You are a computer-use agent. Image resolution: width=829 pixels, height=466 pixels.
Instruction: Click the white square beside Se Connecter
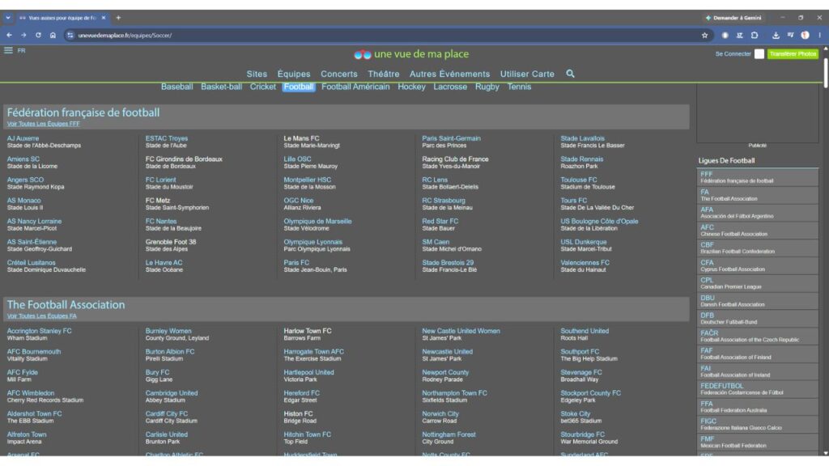(x=759, y=54)
